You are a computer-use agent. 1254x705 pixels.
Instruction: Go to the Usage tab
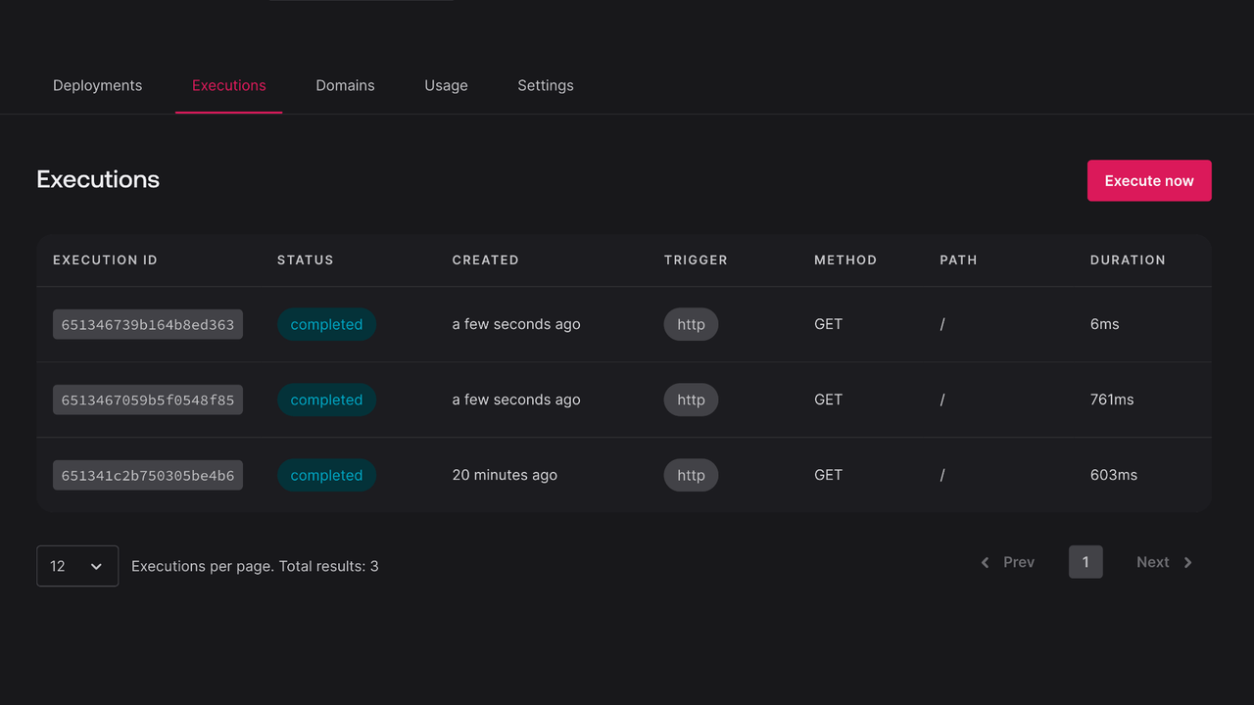pos(446,85)
